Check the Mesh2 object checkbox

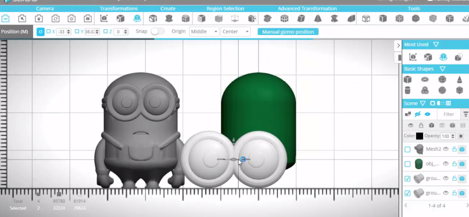pyautogui.click(x=407, y=149)
